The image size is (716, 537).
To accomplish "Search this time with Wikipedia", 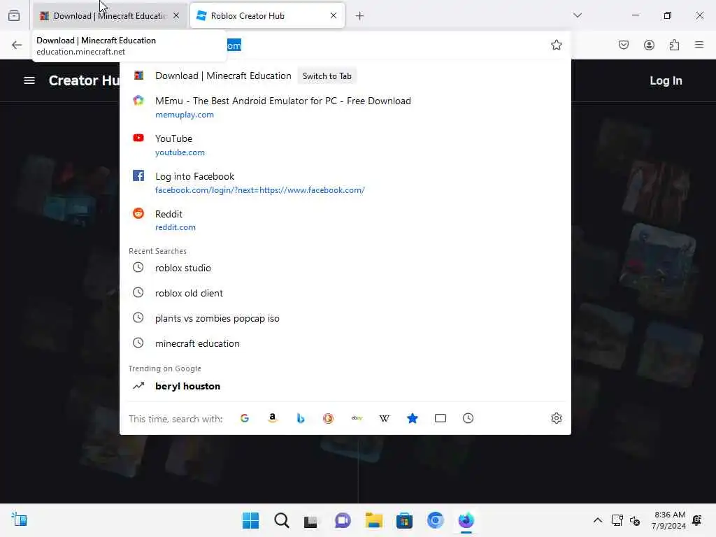I will click(x=385, y=418).
